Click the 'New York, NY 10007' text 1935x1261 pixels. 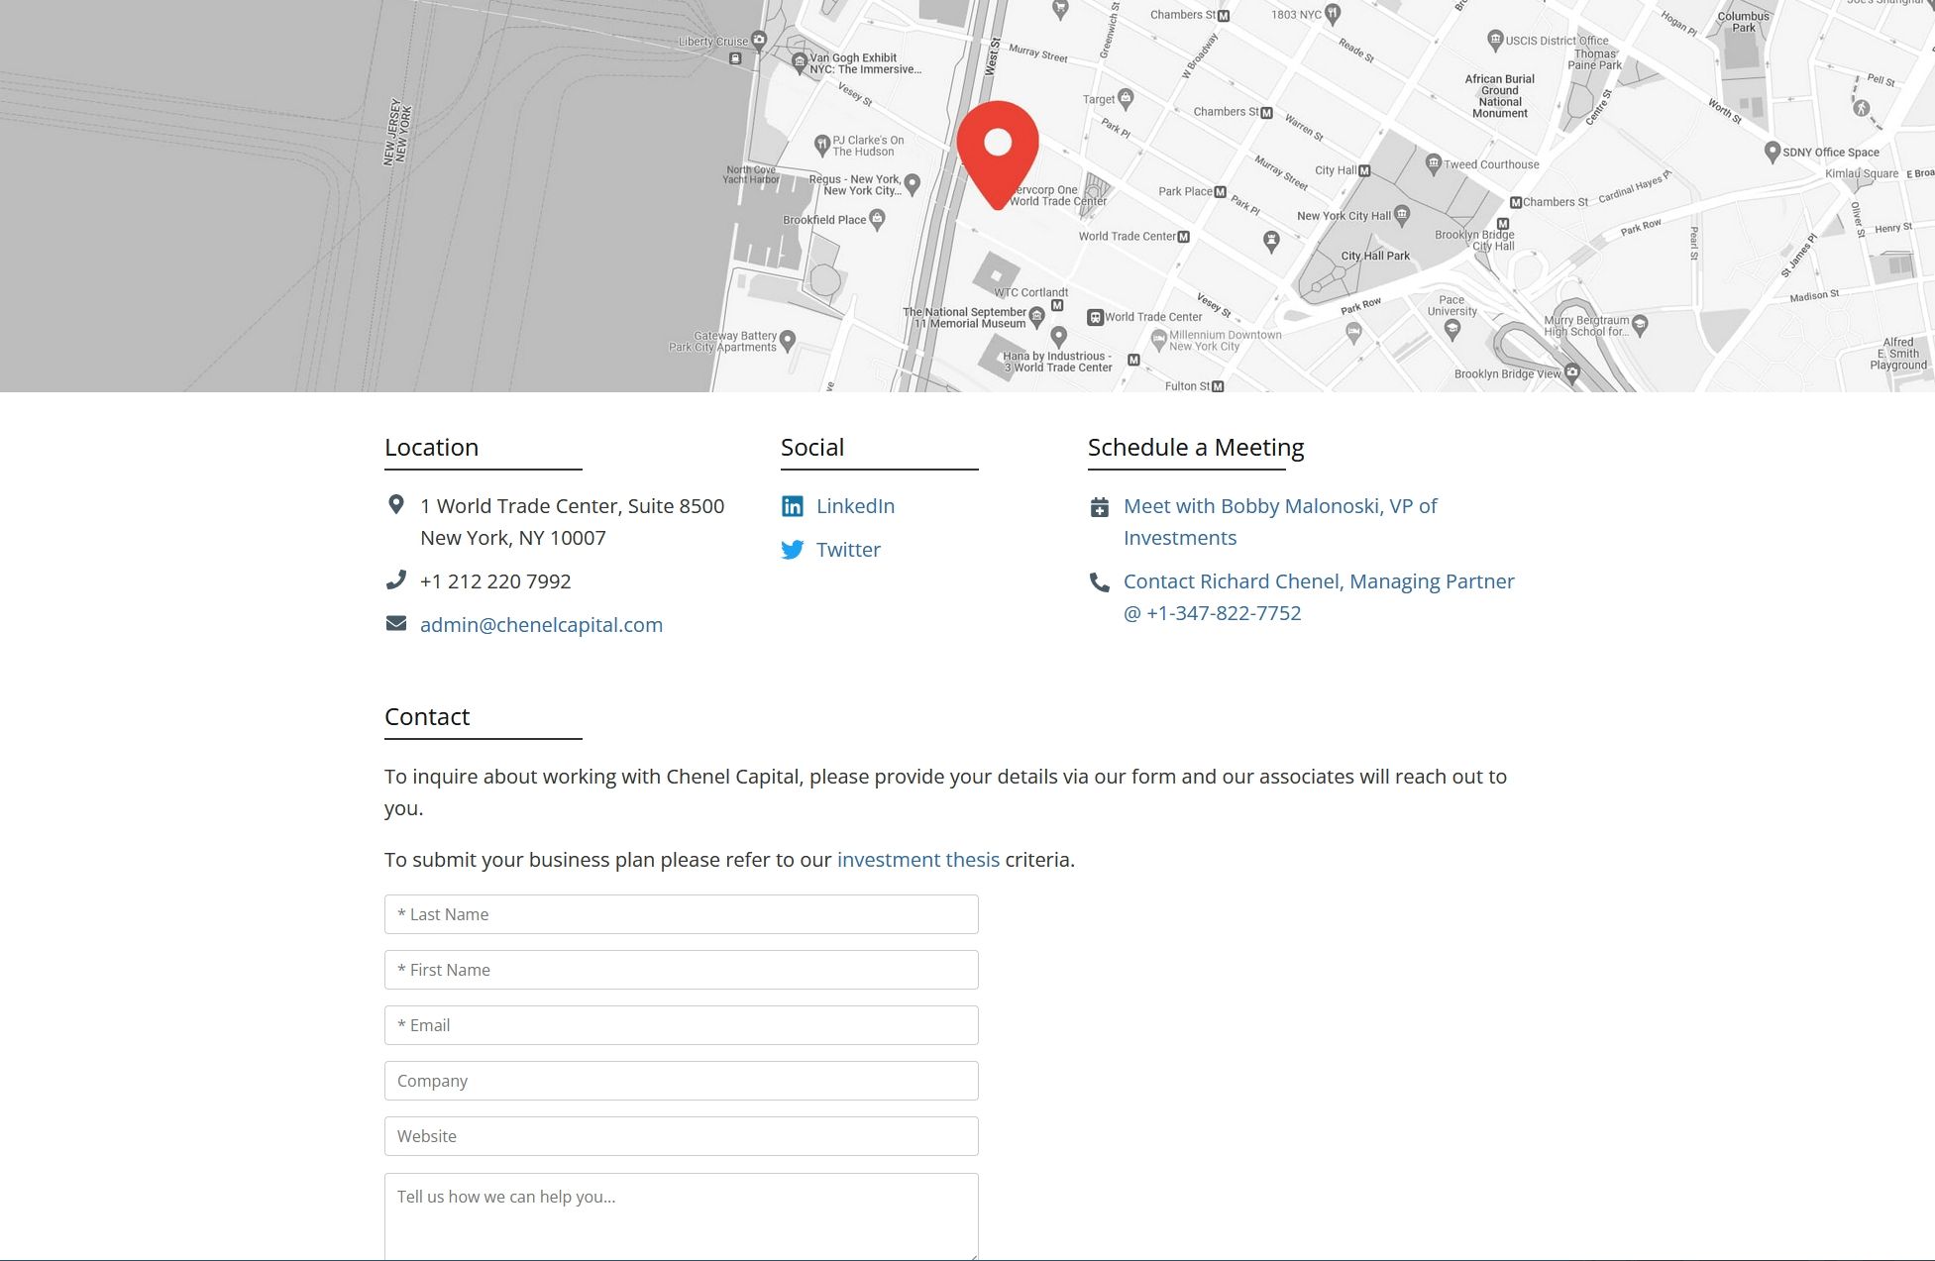click(x=513, y=538)
